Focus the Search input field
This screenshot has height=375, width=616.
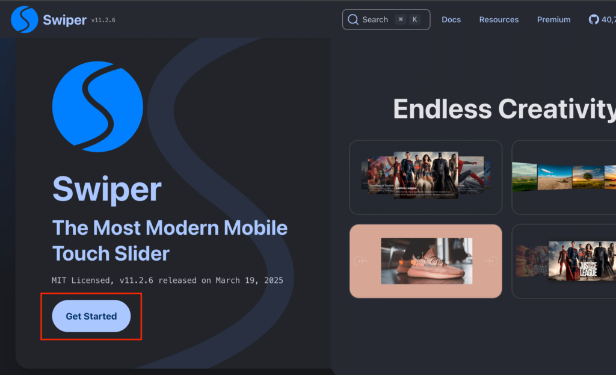386,20
